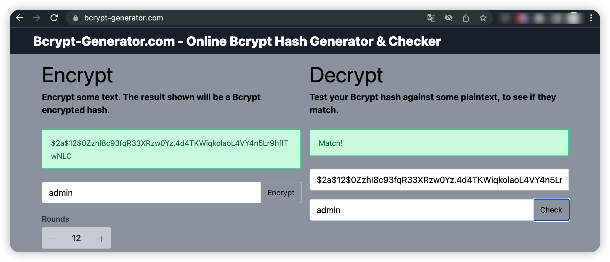Click the rounds value 12
This screenshot has height=262, width=610.
click(76, 238)
